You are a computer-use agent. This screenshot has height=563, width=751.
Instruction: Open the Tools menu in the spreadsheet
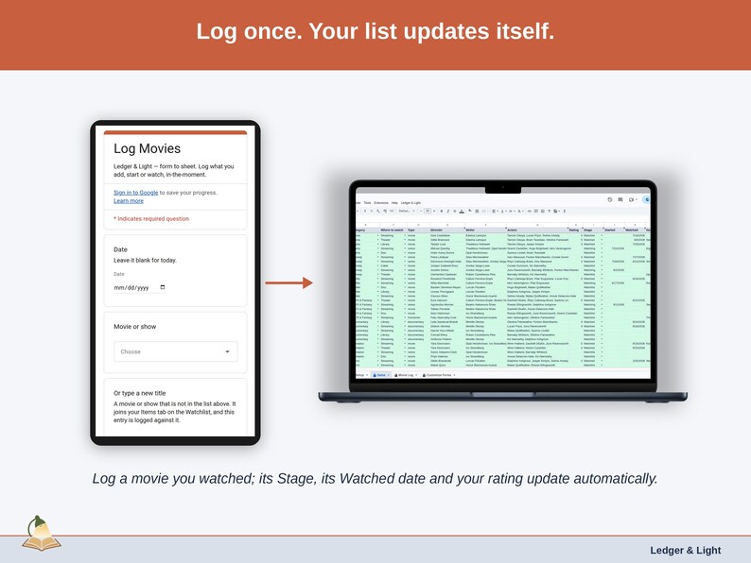point(367,203)
